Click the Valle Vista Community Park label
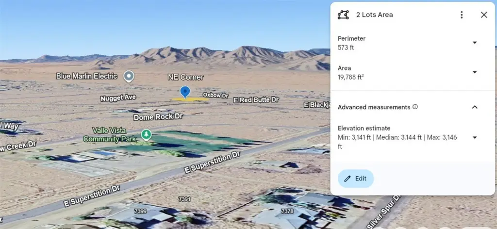This screenshot has height=229, width=497. point(109,135)
